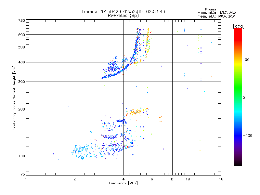Click the plot title 'Tromsø 20150429 02:52:00-02:53:43'

(x=123, y=11)
